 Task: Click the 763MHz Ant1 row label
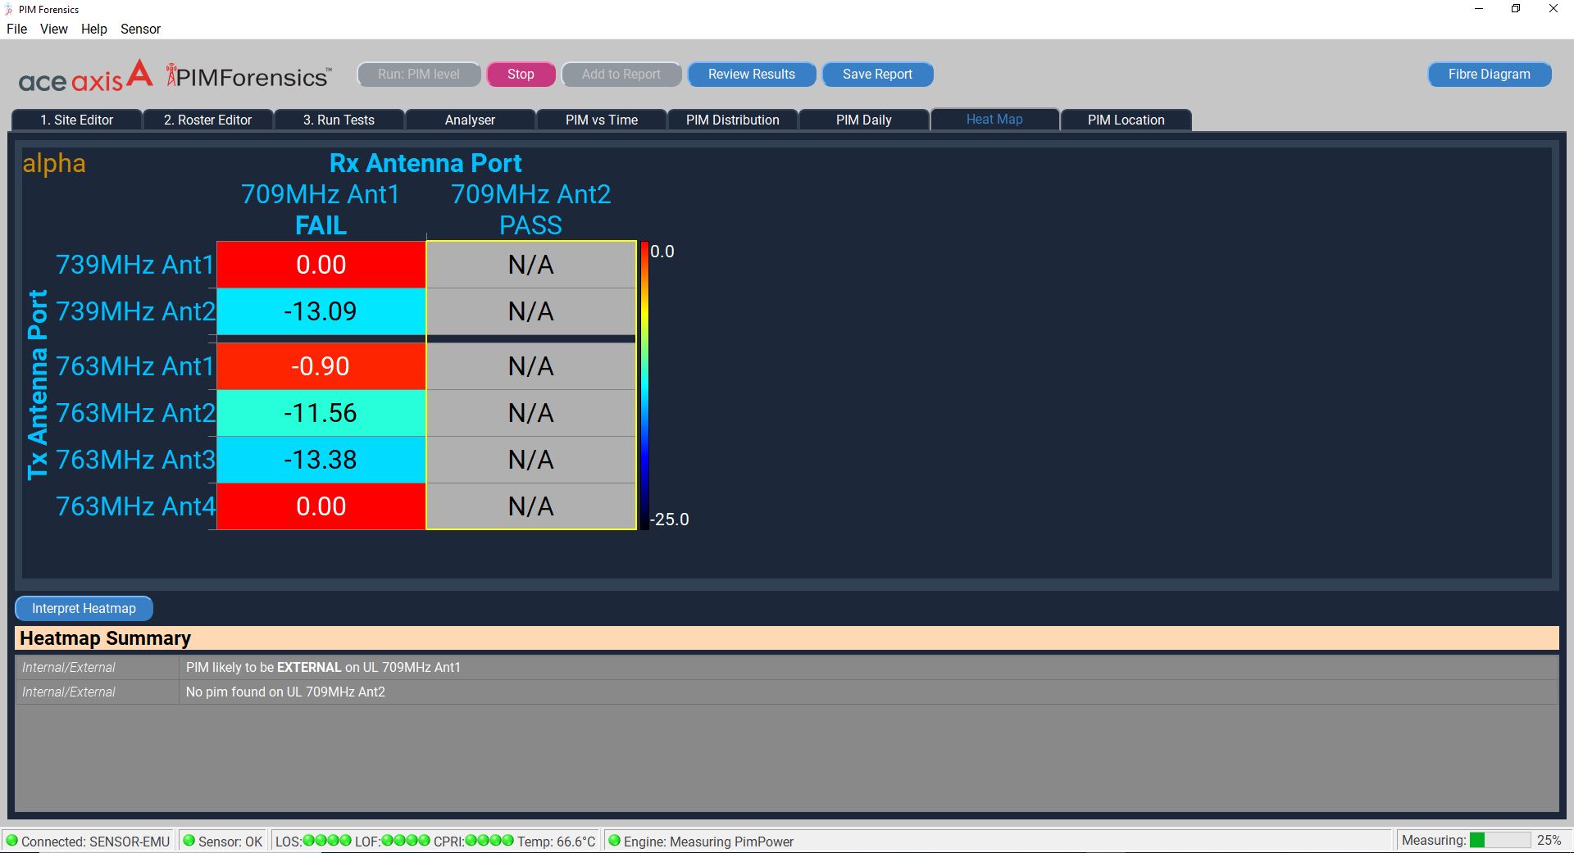coord(135,366)
